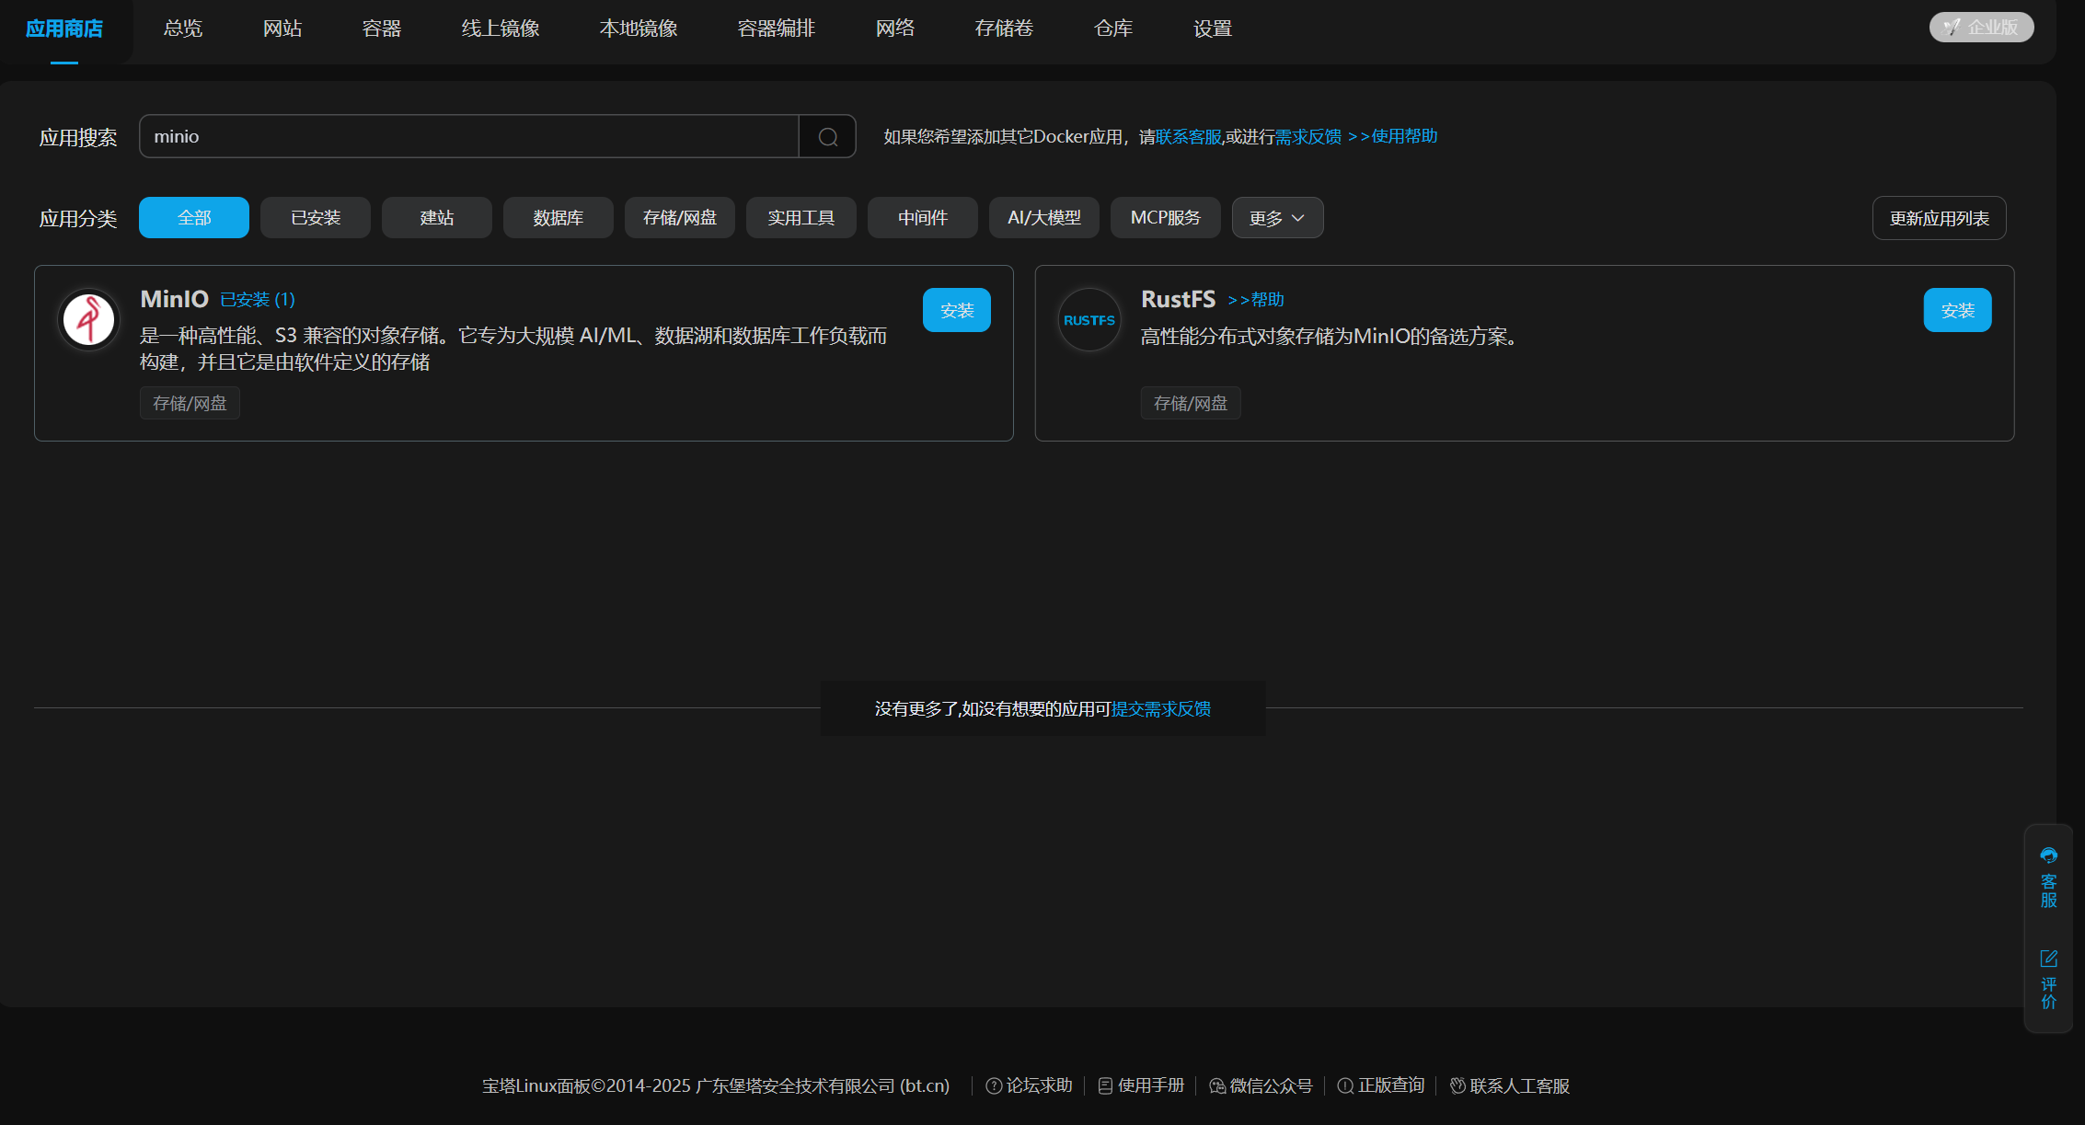Screen dimensions: 2085x1125
Task: Focus the app search input field
Action: [469, 137]
